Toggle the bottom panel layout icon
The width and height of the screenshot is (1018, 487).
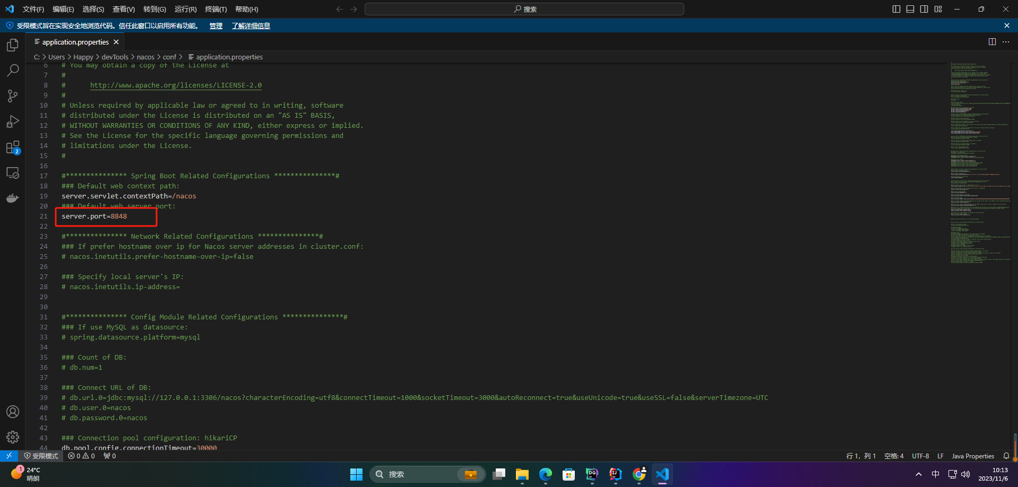910,9
